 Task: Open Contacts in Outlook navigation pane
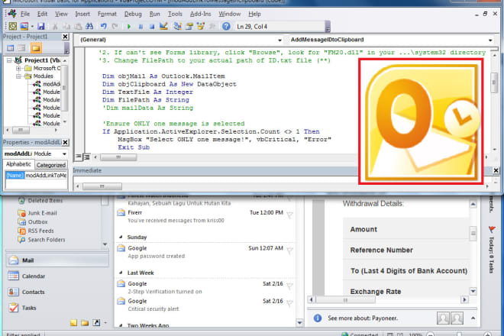(x=57, y=292)
